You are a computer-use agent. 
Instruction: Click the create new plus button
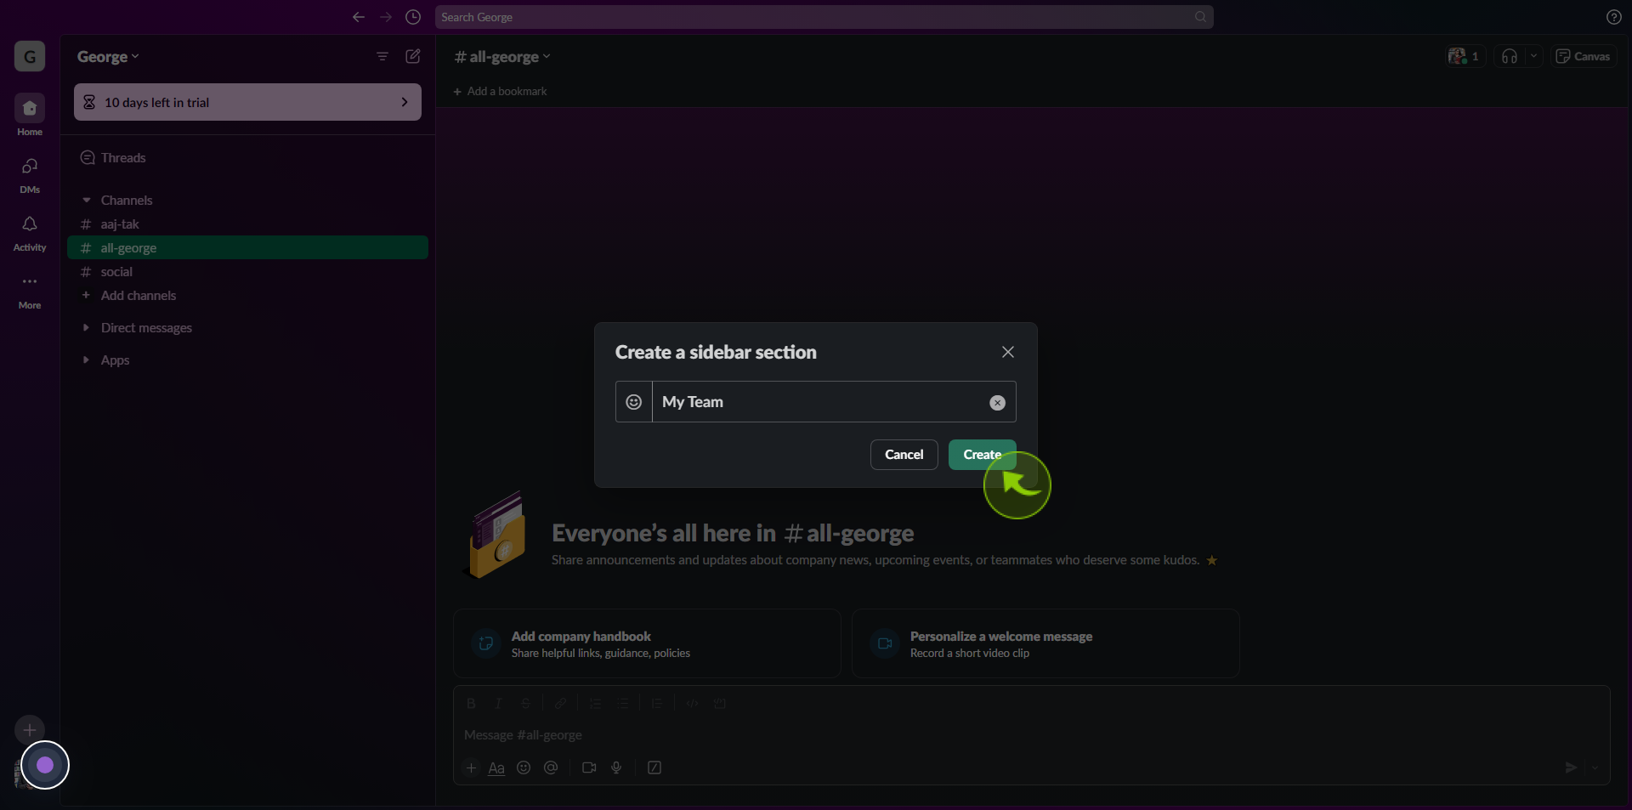(30, 730)
